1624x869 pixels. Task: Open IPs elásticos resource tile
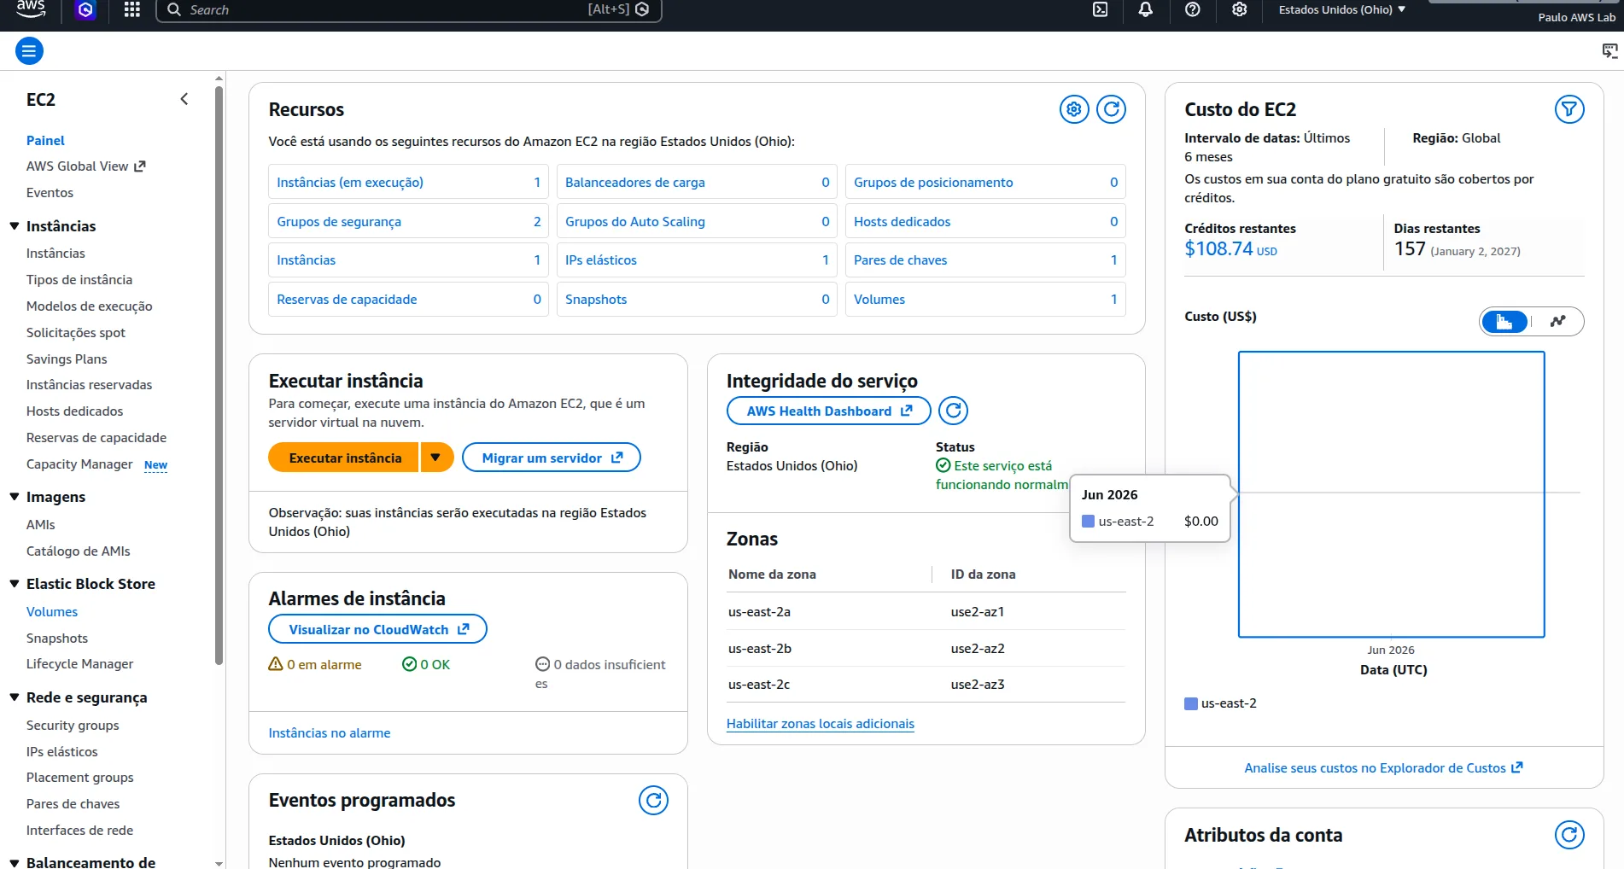coord(697,260)
